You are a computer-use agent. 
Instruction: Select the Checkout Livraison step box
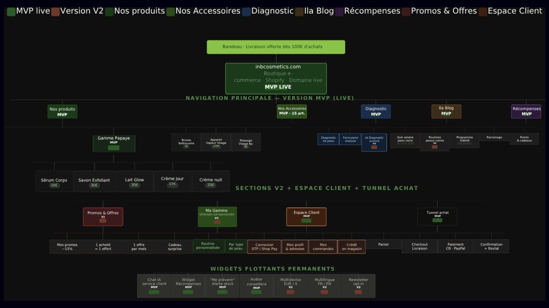click(x=419, y=246)
